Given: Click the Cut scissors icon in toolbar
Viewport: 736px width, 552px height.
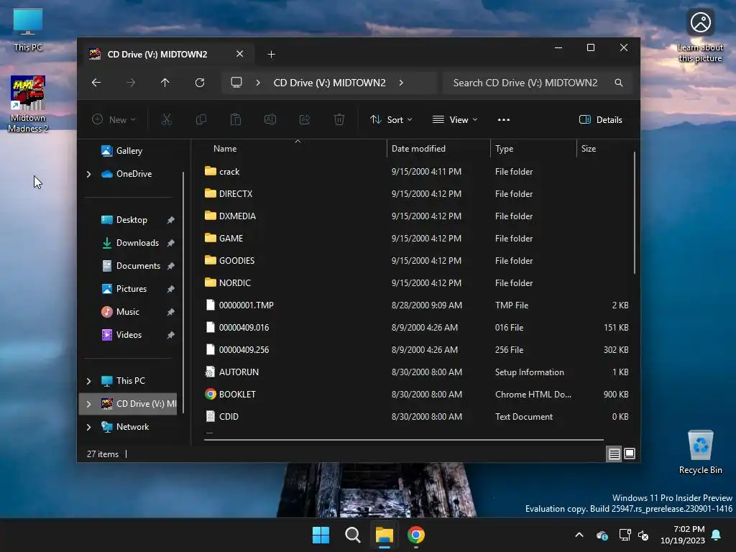Looking at the screenshot, I should pyautogui.click(x=167, y=120).
